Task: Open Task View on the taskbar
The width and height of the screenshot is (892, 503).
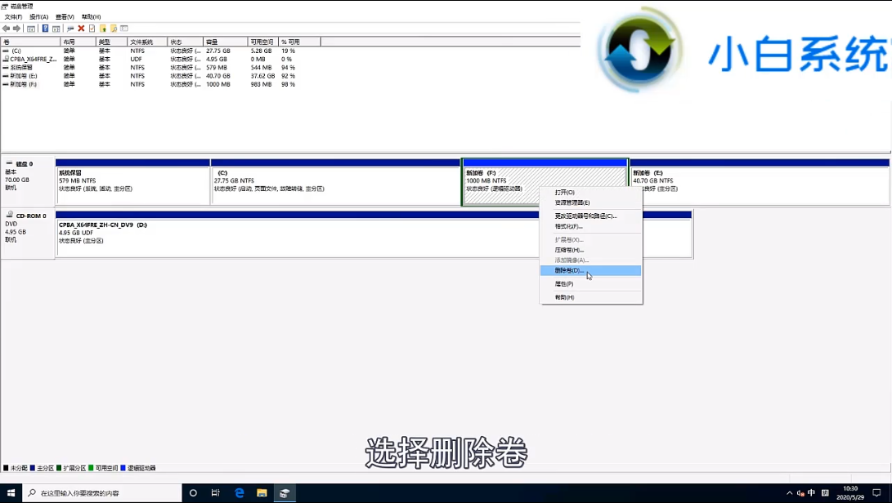Action: [216, 493]
